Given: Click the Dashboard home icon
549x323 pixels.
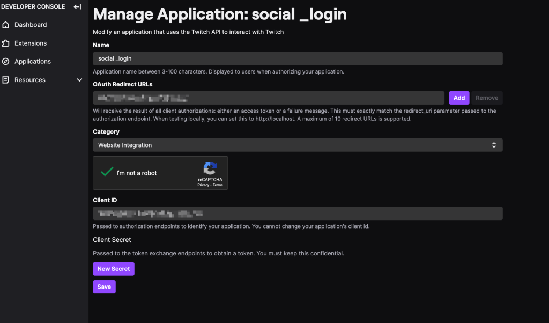Looking at the screenshot, I should point(6,25).
